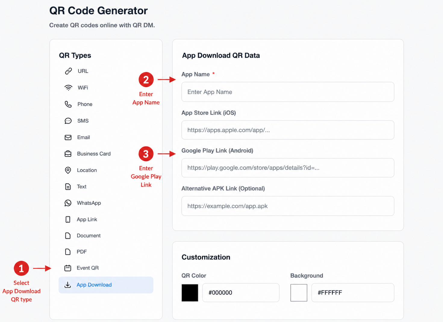Select the URL QR type

click(x=106, y=71)
